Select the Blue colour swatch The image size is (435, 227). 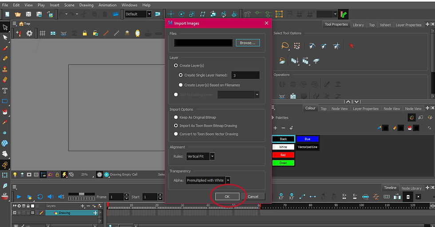[x=308, y=139]
